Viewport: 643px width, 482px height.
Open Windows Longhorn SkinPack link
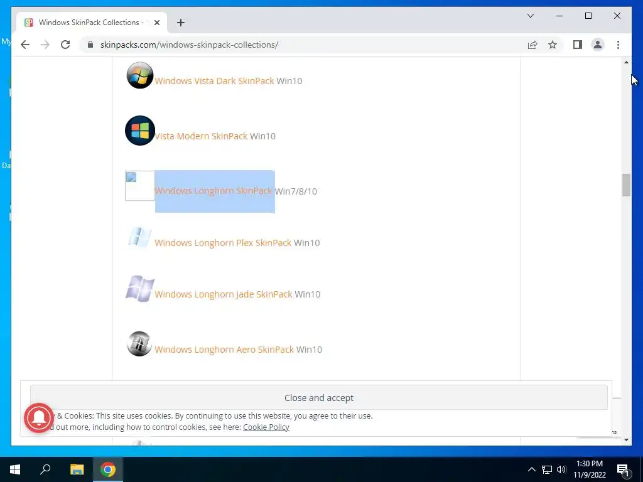(x=213, y=191)
